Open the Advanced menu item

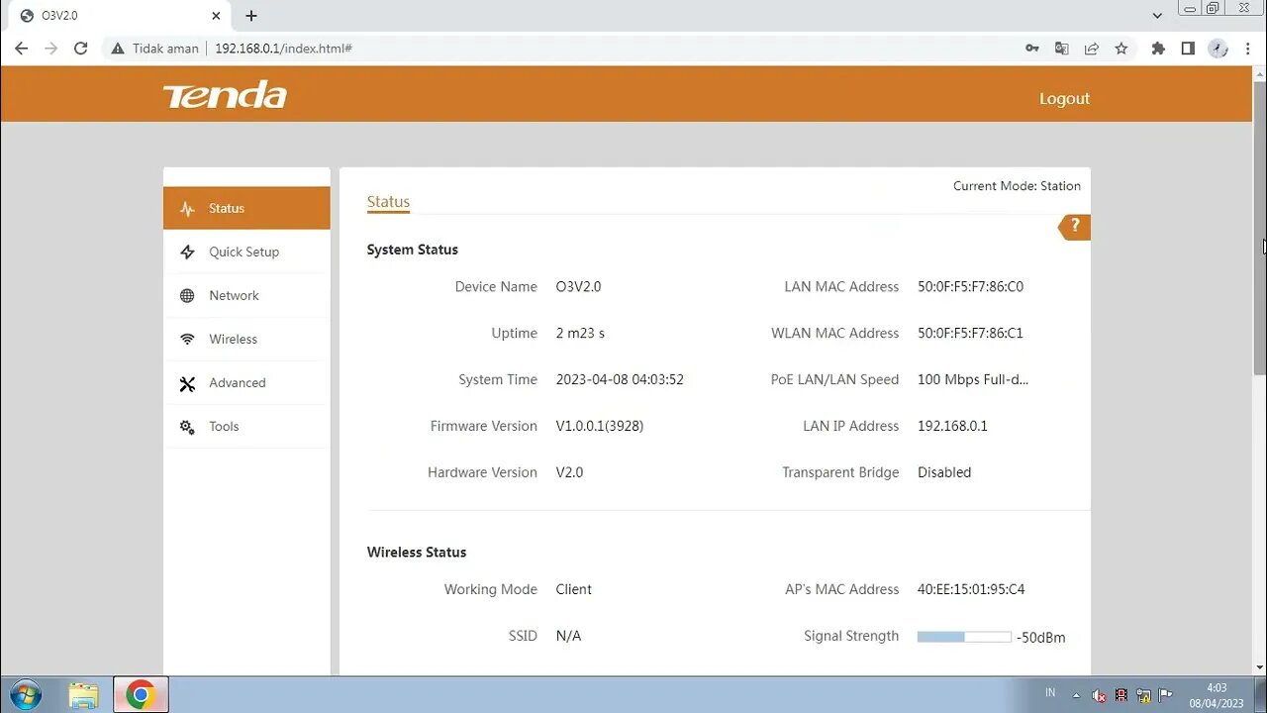click(246, 382)
